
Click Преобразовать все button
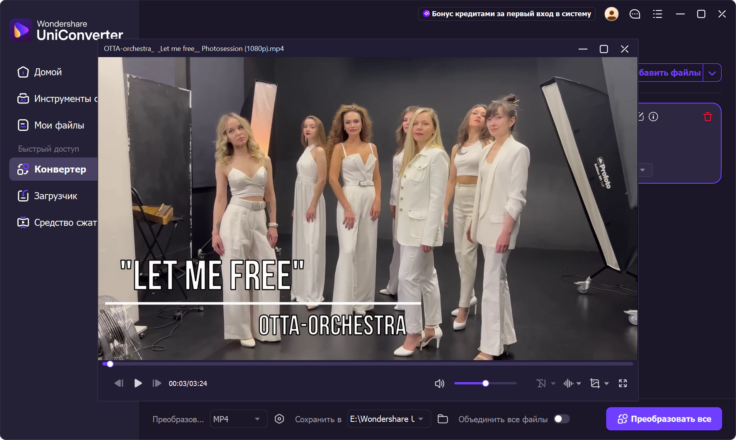coord(664,419)
